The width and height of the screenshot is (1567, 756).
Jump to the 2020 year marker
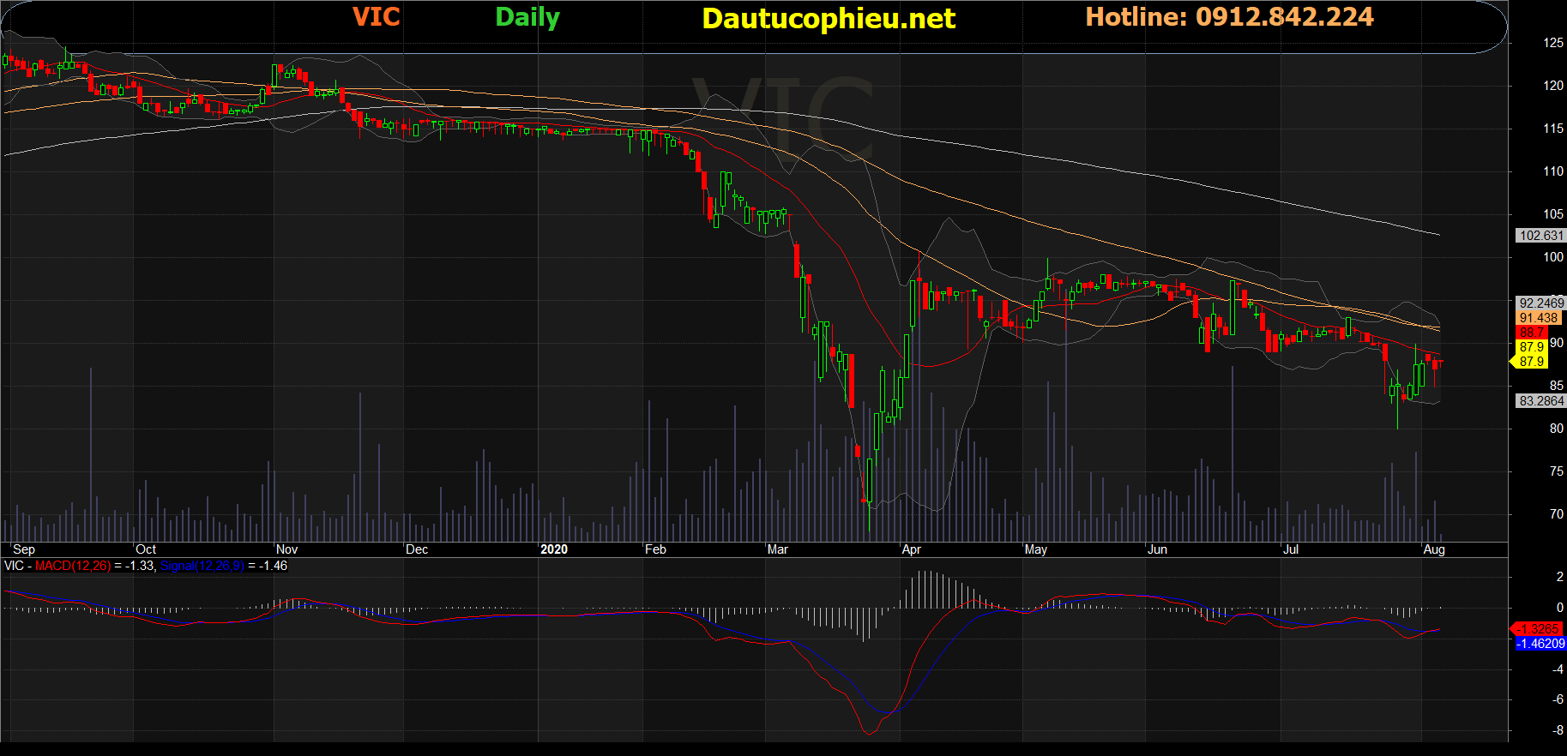pos(553,549)
